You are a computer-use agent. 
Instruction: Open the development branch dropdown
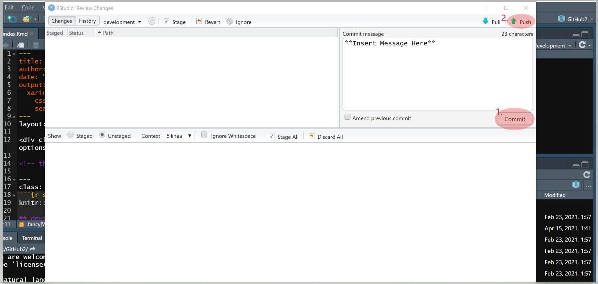[122, 22]
